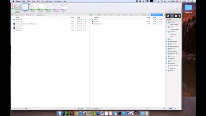Expand the Документы folder in the sidebar
206x116 pixels.
click(167, 44)
